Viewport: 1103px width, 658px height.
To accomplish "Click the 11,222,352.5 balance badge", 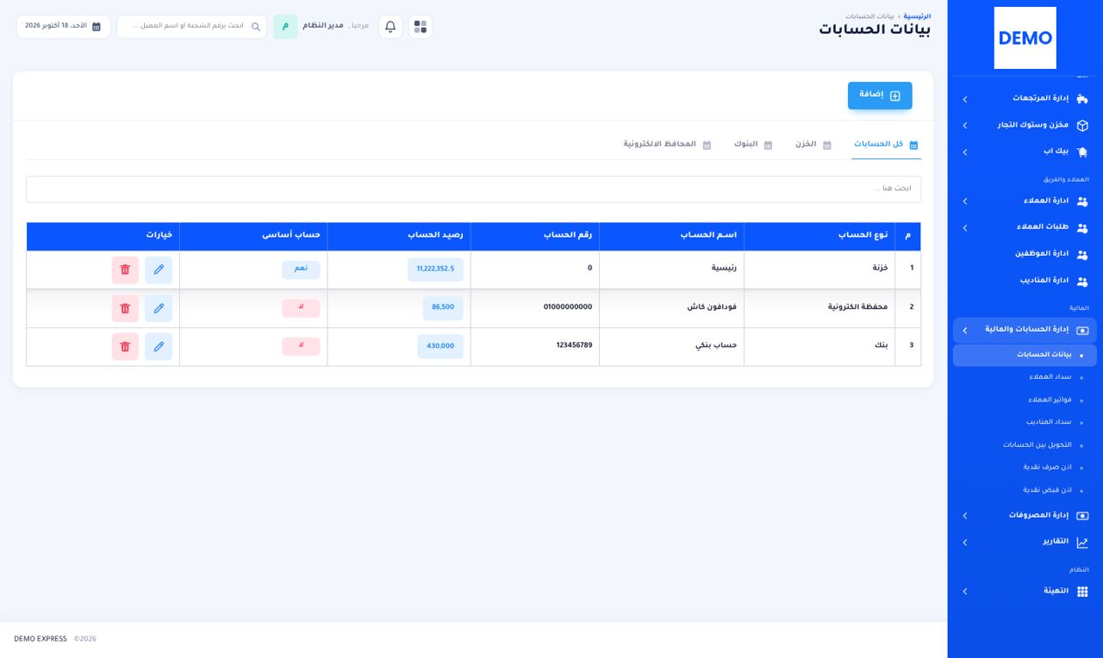I will [x=435, y=270].
